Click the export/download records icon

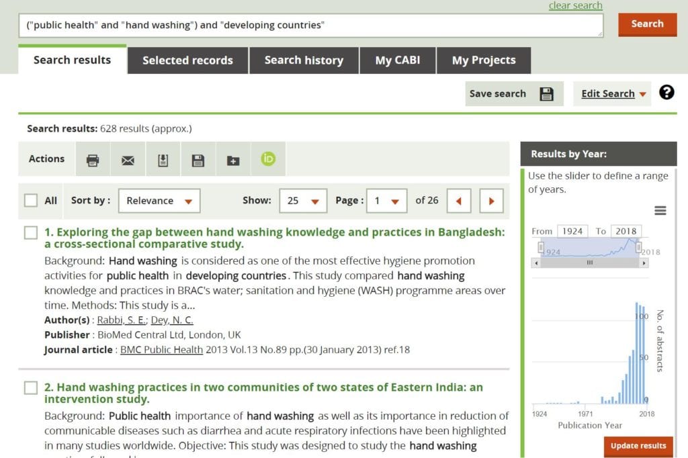163,160
